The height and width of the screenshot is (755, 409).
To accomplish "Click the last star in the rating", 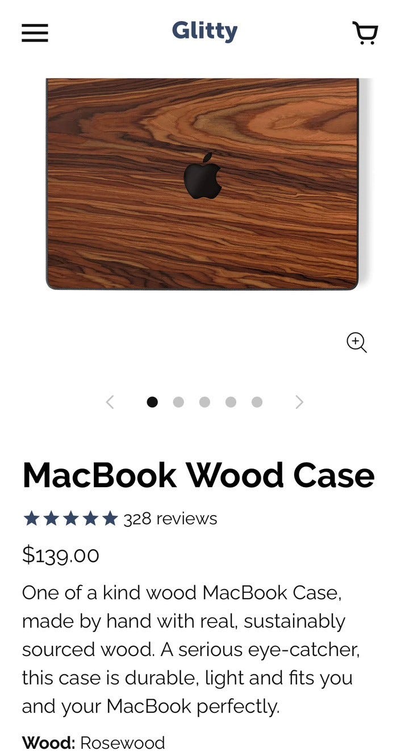I will pos(110,518).
